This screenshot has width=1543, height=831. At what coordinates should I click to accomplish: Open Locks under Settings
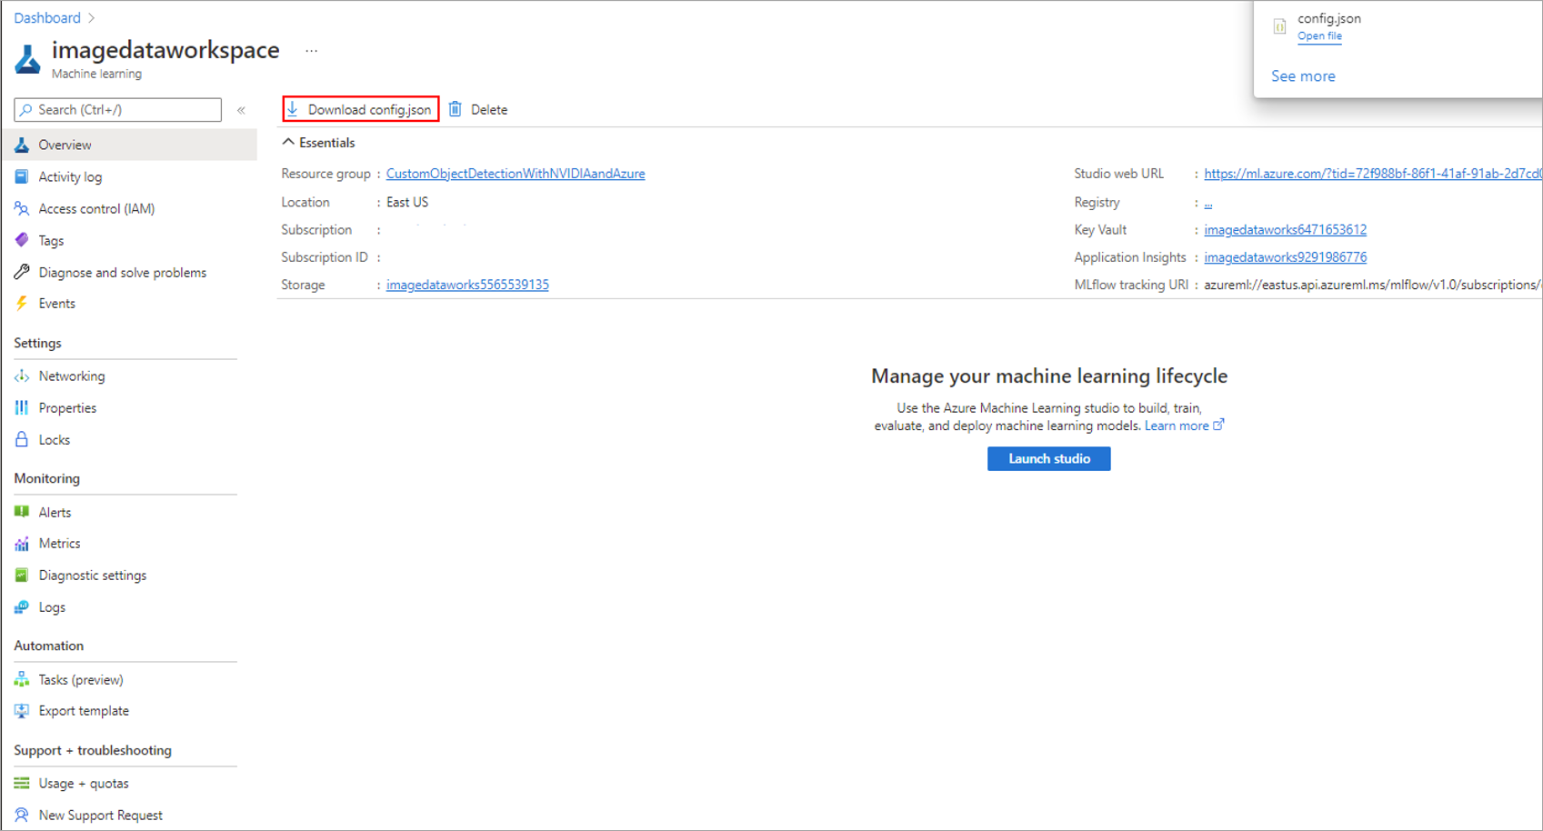[x=55, y=439]
